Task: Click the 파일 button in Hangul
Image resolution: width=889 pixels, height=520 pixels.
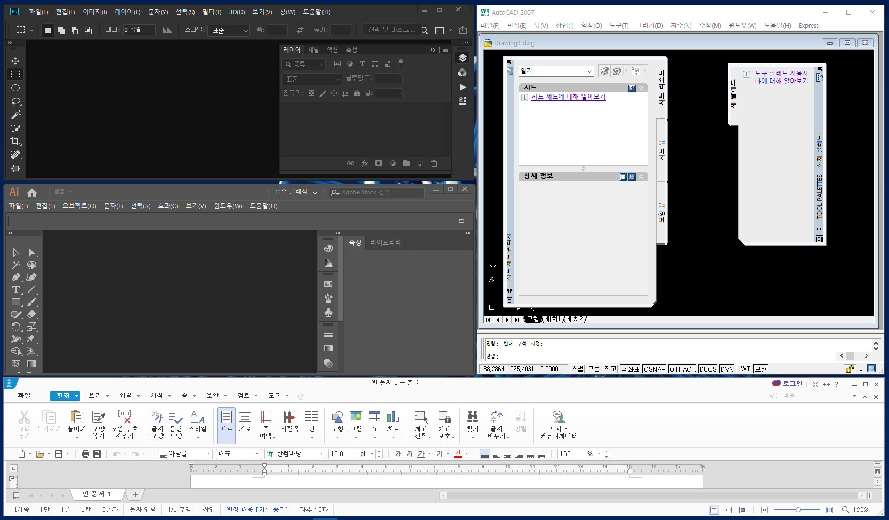Action: tap(24, 396)
